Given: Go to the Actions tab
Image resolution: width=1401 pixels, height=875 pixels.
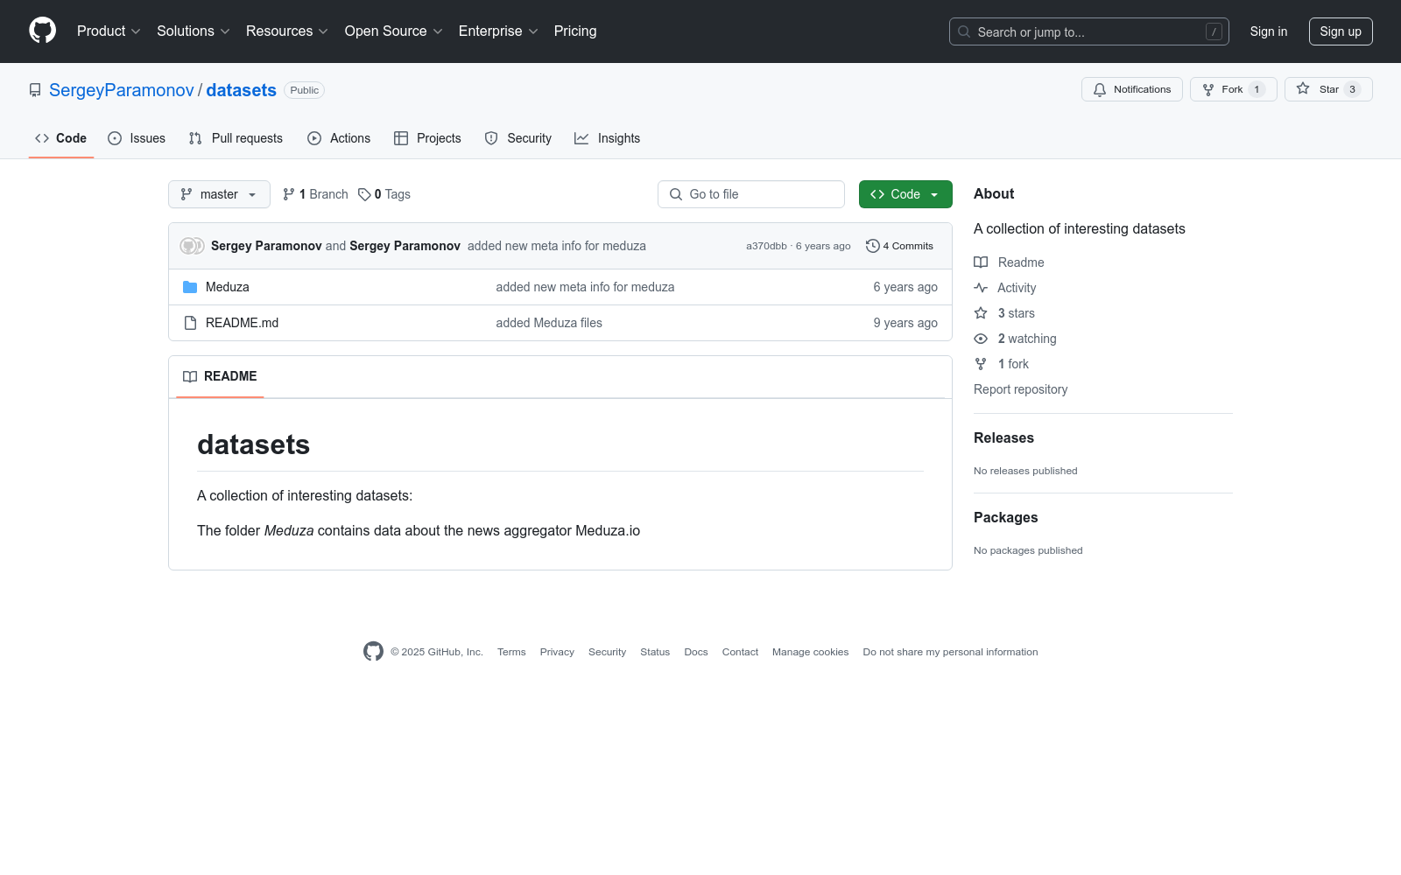Looking at the screenshot, I should click(x=339, y=138).
